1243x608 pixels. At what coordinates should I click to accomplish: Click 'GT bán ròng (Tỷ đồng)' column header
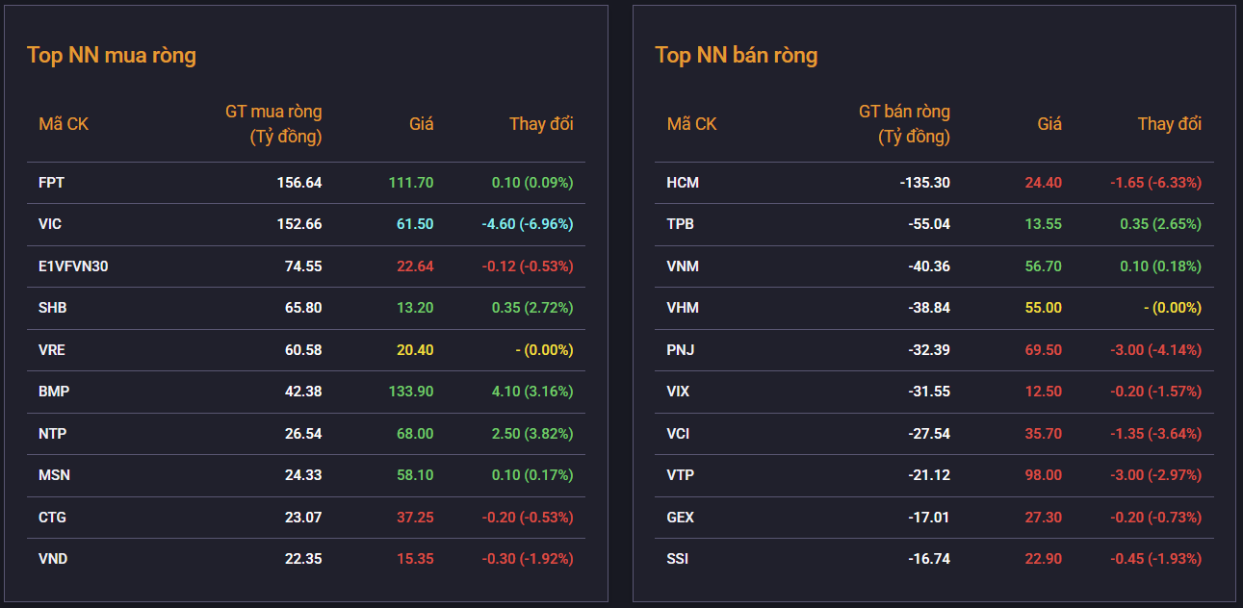coord(904,124)
